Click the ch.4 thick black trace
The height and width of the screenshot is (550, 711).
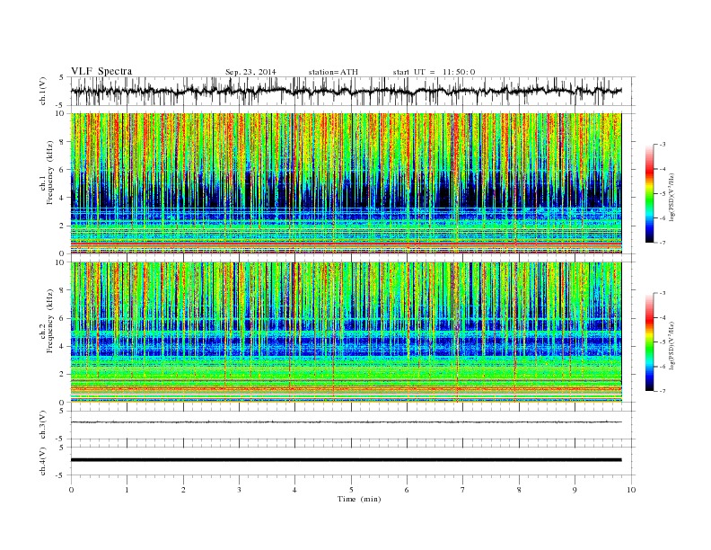pos(346,460)
